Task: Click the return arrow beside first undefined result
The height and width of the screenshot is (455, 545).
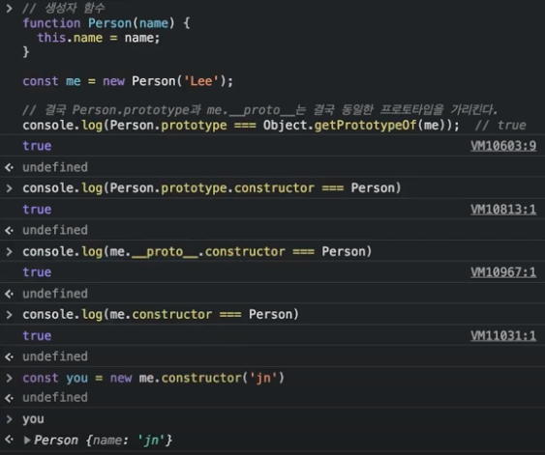Action: [x=10, y=167]
